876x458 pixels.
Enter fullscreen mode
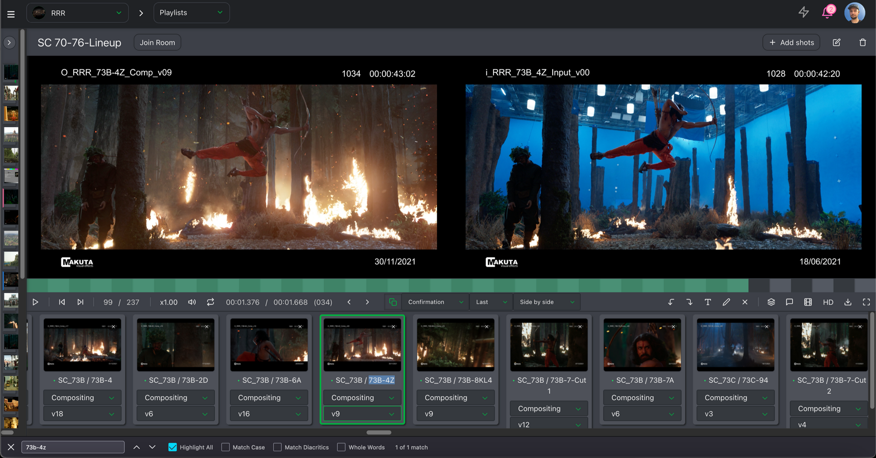[866, 302]
